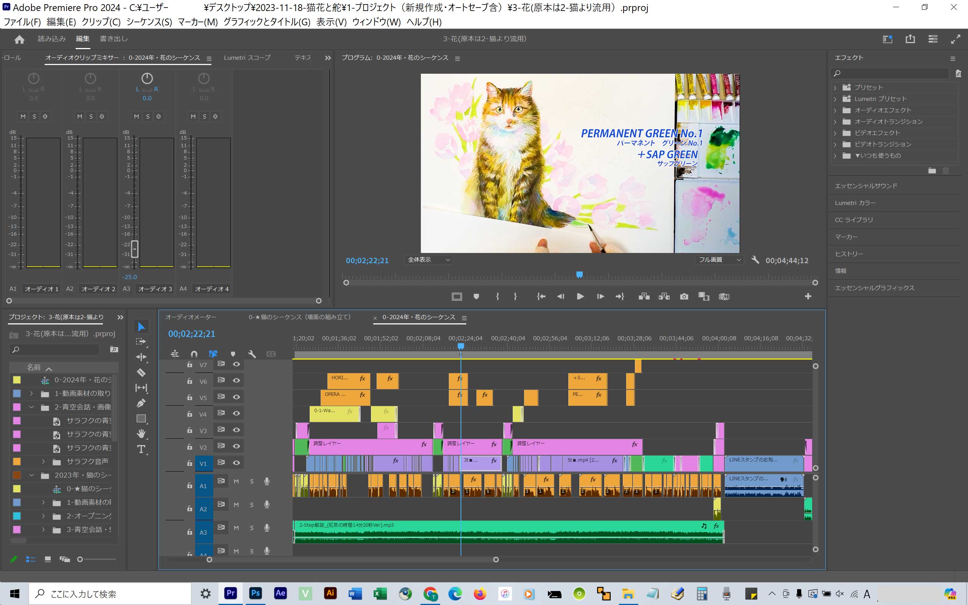
Task: Toggle Linked Selection in timeline
Action: coord(213,354)
